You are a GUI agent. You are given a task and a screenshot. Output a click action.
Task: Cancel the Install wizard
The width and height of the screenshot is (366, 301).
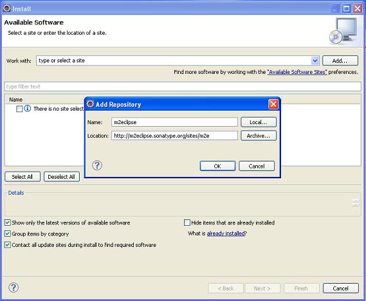tap(341, 288)
